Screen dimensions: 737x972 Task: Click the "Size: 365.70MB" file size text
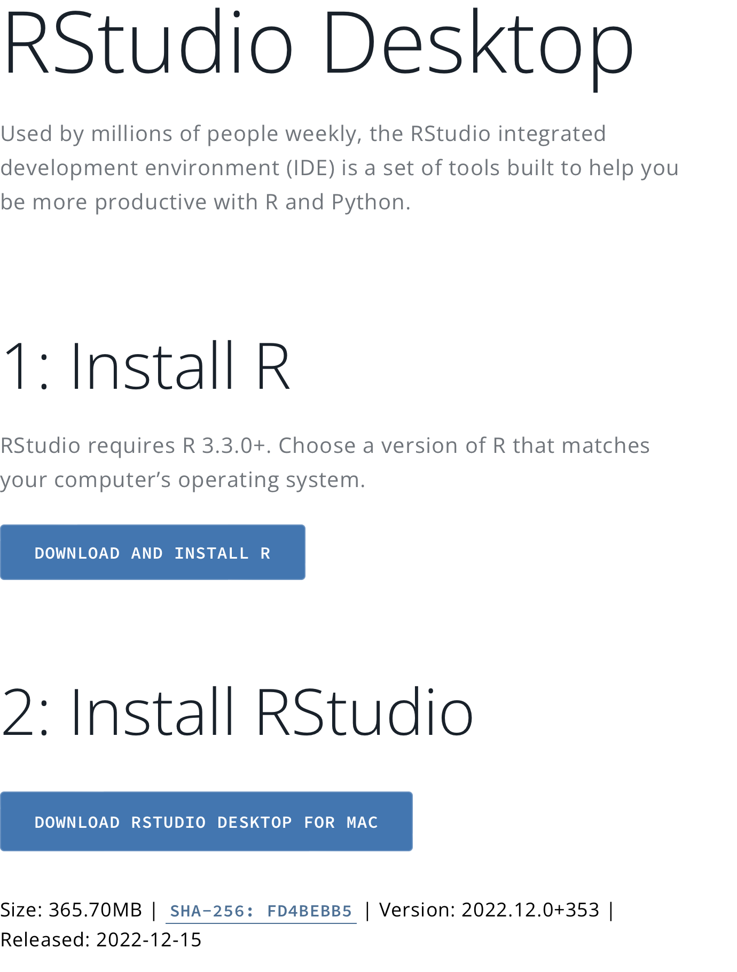[71, 910]
